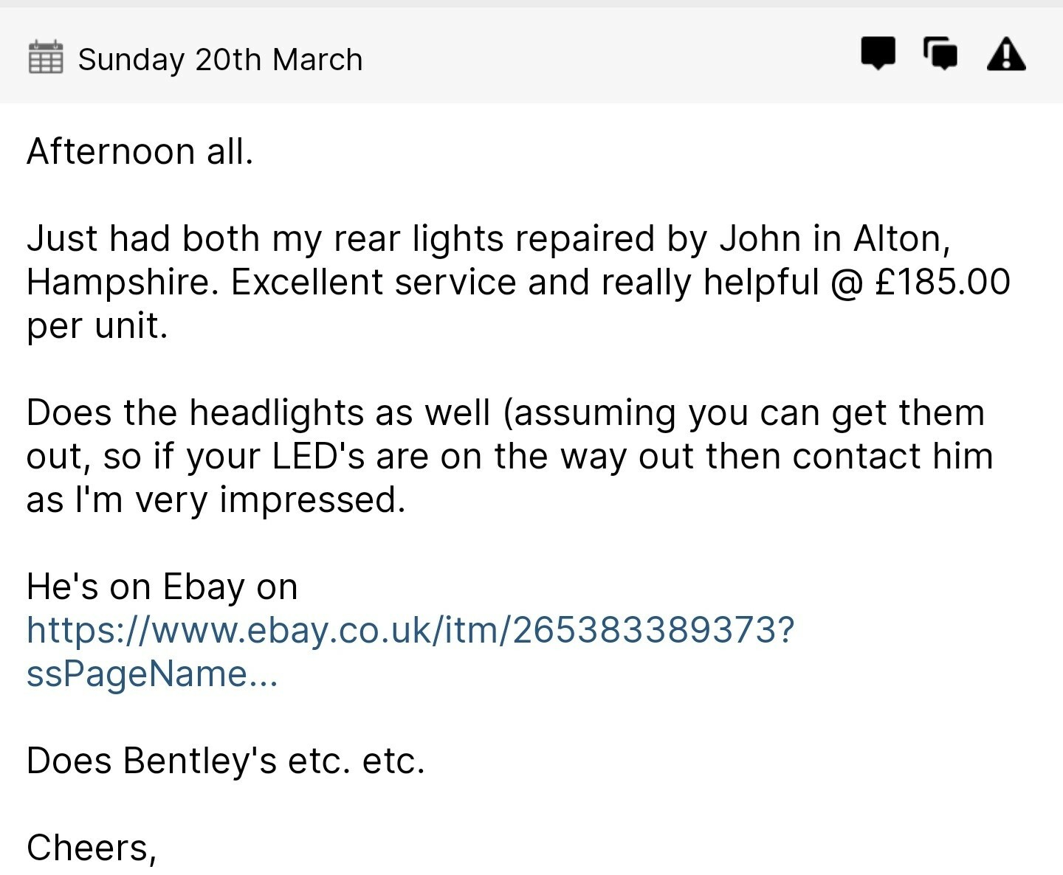The image size is (1063, 875).
Task: Click the 'per unit.' line of text
Action: (97, 325)
